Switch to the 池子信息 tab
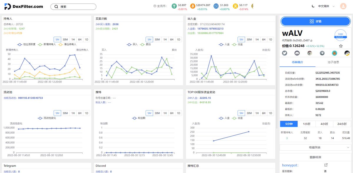The height and width of the screenshot is (173, 353). click(333, 62)
